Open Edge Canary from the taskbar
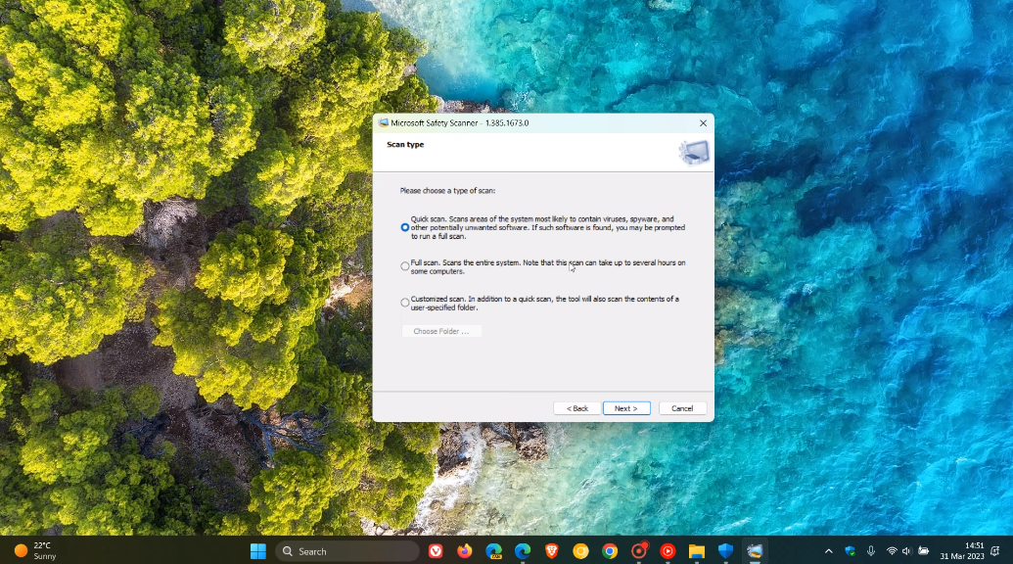This screenshot has height=564, width=1013. pyautogui.click(x=493, y=551)
